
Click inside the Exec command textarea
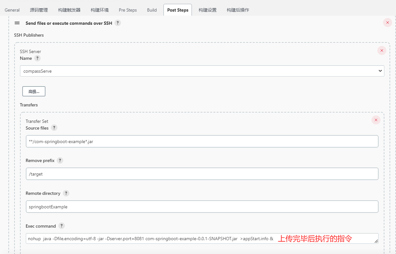(202, 239)
